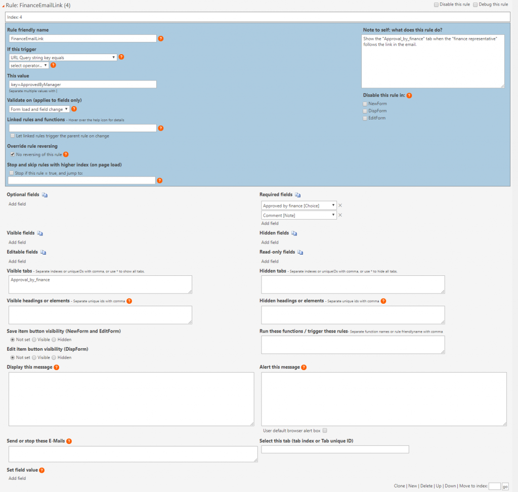Click "Clone" to duplicate this rule
Viewport: 518px width, 492px height.
(399, 485)
